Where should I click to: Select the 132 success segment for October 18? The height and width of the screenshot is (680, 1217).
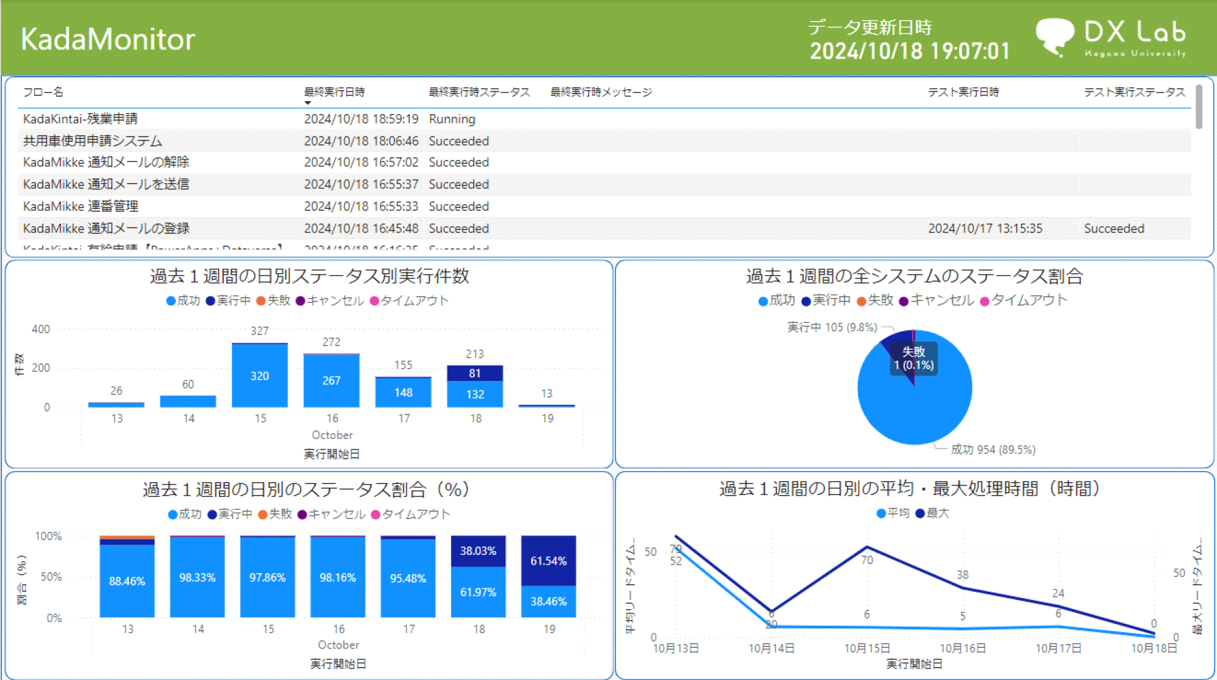click(x=475, y=394)
